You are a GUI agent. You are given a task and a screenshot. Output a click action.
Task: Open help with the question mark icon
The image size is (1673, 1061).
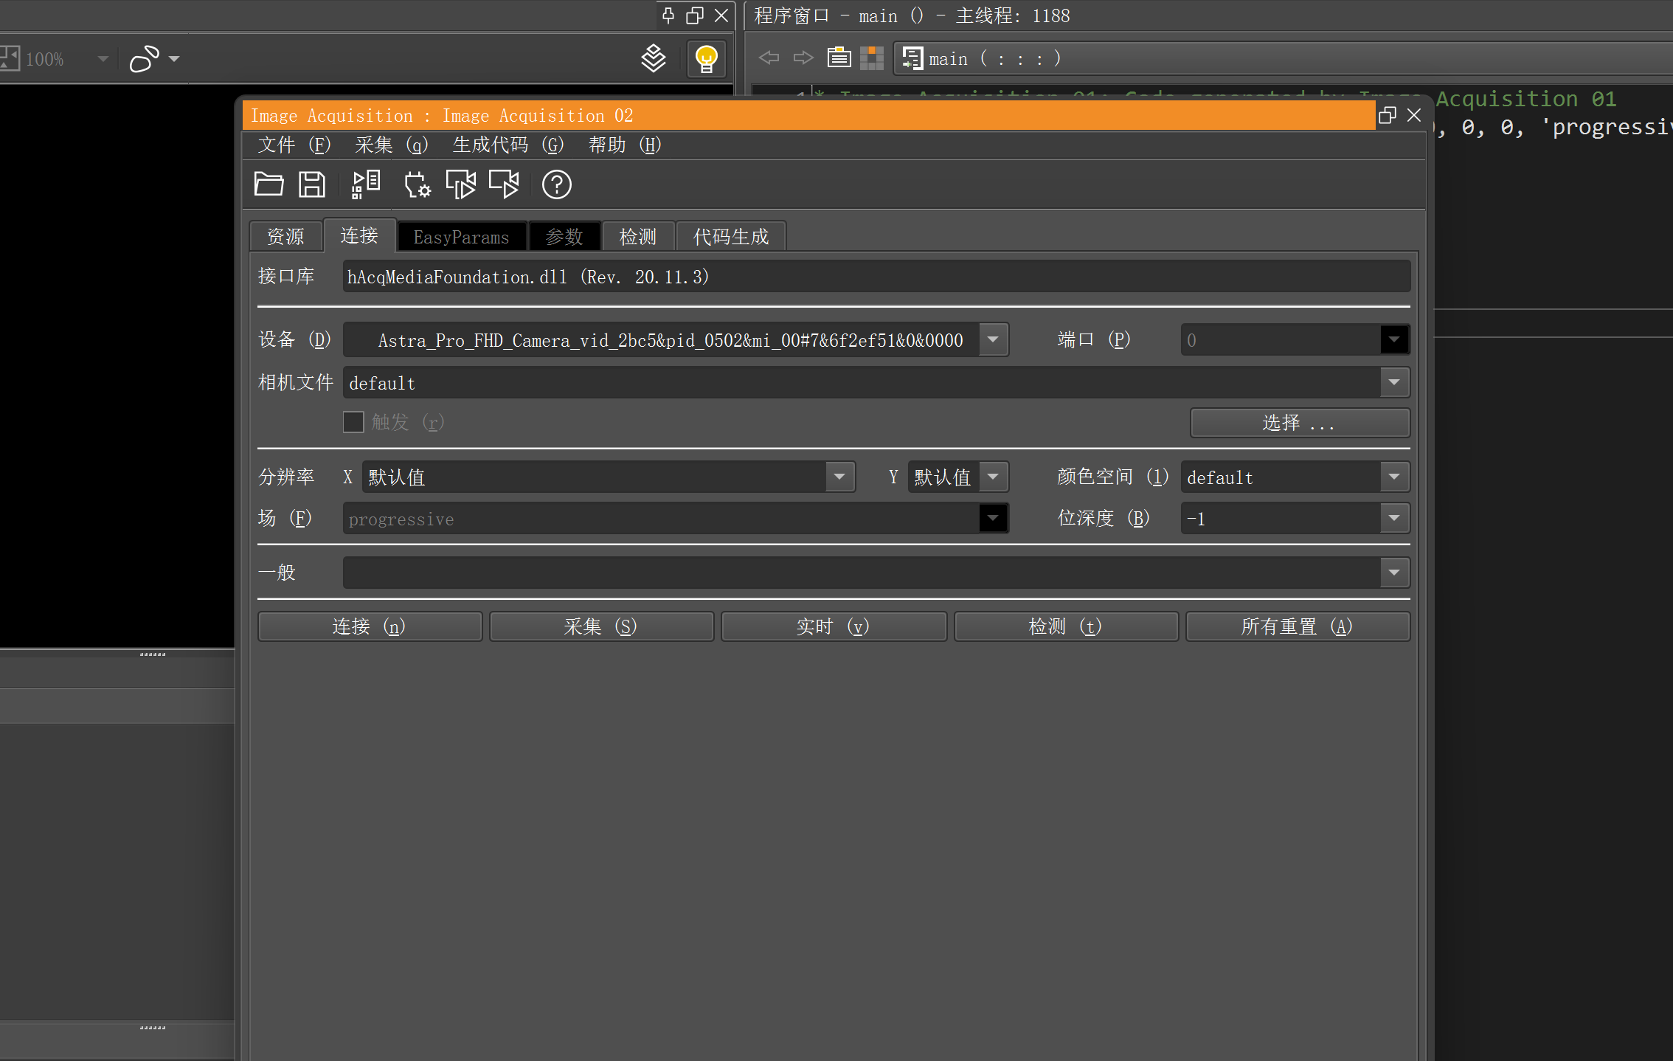pos(557,184)
